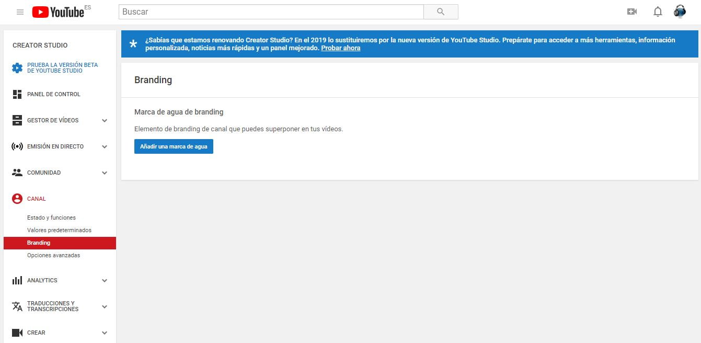701x343 pixels.
Task: Select Estado y funciones menu item
Action: tap(51, 218)
